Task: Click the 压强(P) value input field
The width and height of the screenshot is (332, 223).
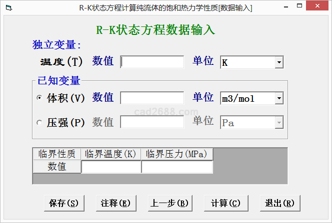Action: (x=152, y=122)
